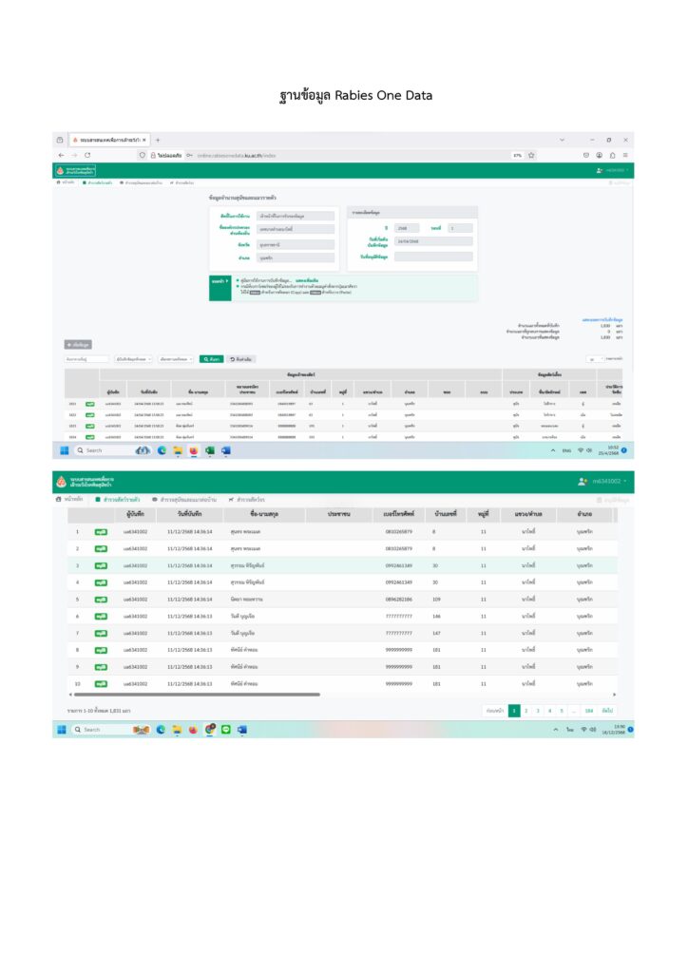Jump to page 184 in pagination
The image size is (688, 973).
[x=589, y=711]
